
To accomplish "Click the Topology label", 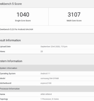I will (4, 99).
